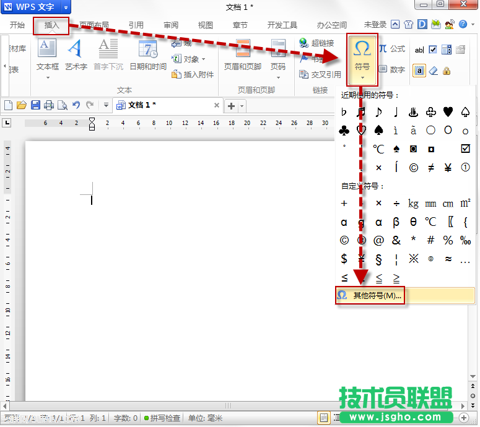The image size is (480, 427).
Task: Open the WPS 文字 application menu arrow
Action: click(66, 7)
